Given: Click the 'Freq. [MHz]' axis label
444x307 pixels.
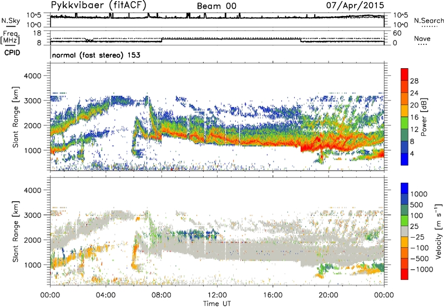Looking at the screenshot, I should click(10, 38).
